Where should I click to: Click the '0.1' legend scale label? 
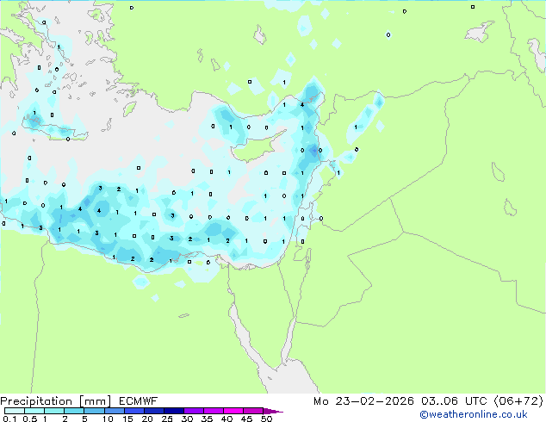coord(9,419)
